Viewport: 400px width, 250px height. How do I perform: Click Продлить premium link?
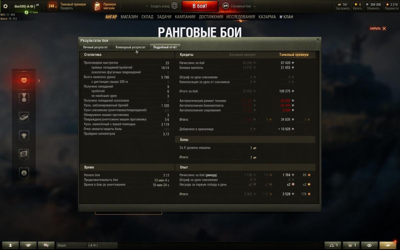point(67,8)
